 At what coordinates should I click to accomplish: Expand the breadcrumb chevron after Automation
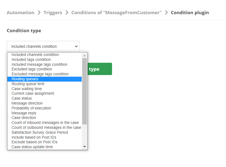point(39,13)
